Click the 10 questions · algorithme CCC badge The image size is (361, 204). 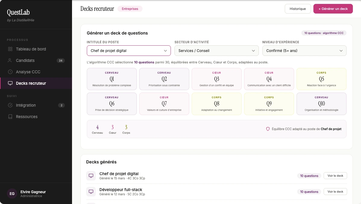tap(324, 33)
